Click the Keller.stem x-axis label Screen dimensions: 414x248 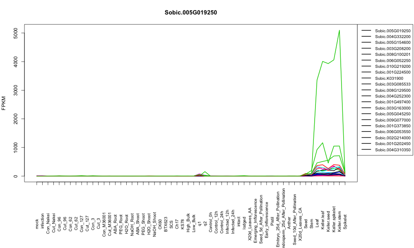[x=339, y=222]
